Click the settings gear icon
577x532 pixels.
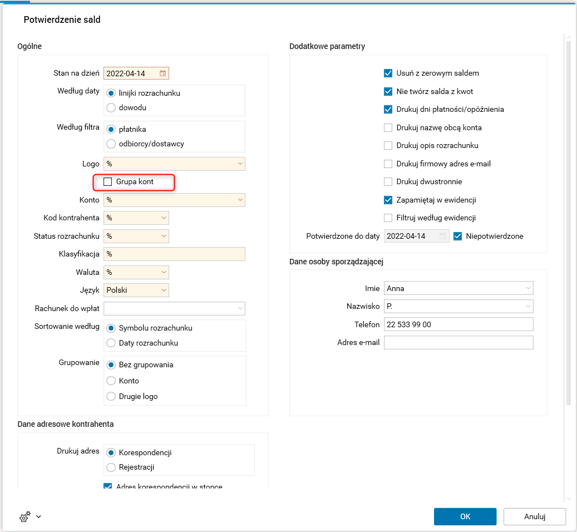pos(24,517)
